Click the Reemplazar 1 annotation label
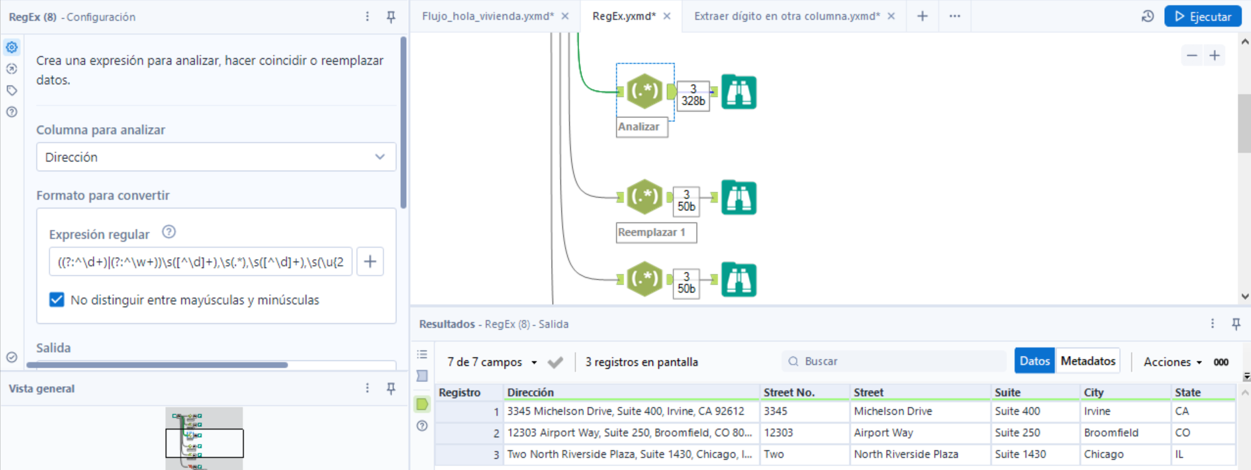 (656, 232)
